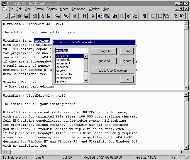This screenshot has height=160, width=190.
Task: Toggle HEX mode with the H icon
Action: [84, 16]
